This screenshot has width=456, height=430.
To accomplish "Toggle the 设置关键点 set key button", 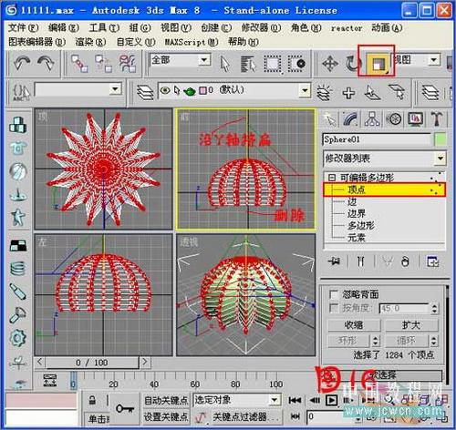I will pos(166,416).
